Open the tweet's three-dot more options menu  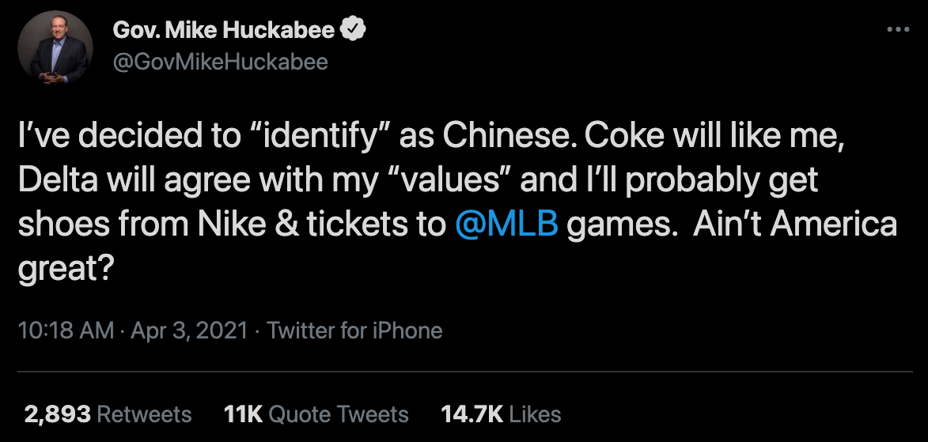[898, 30]
